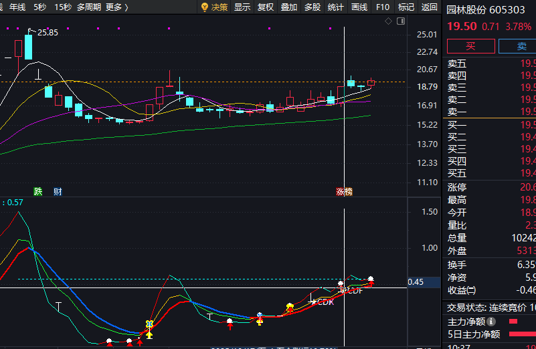Image resolution: width=536 pixels, height=349 pixels.
Task: Toggle the side panel layout icon
Action: pos(401,21)
